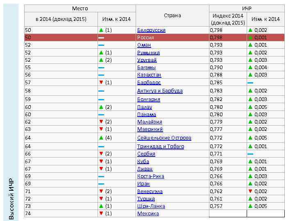Screen dimensions: 295x221
Task: Open the Сейшельские Острова link
Action: [164, 138]
